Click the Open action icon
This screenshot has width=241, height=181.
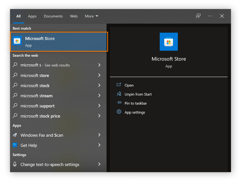point(119,84)
